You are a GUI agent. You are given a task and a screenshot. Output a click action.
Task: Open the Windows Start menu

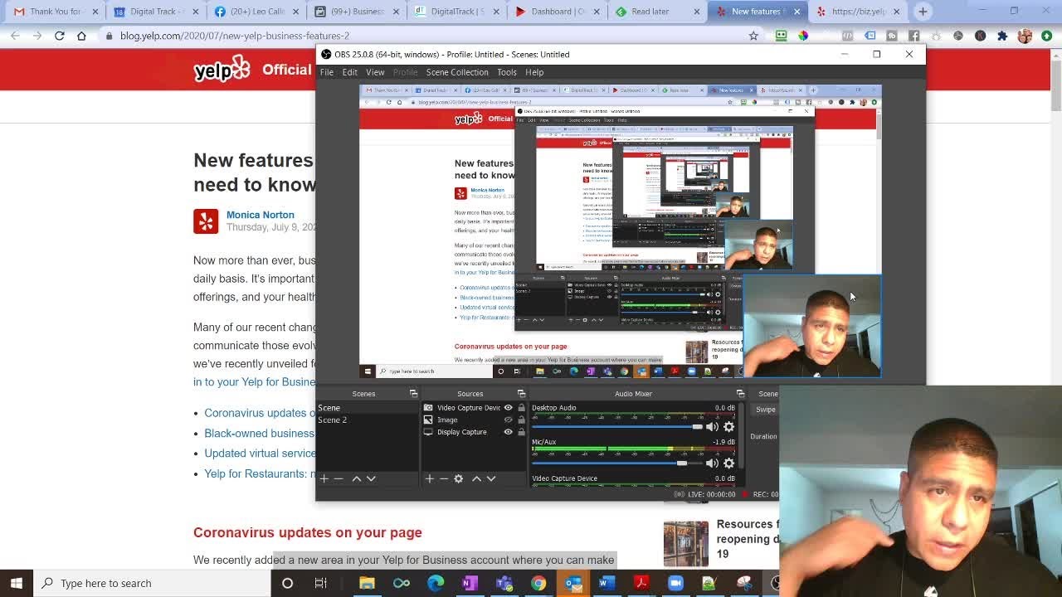point(17,583)
